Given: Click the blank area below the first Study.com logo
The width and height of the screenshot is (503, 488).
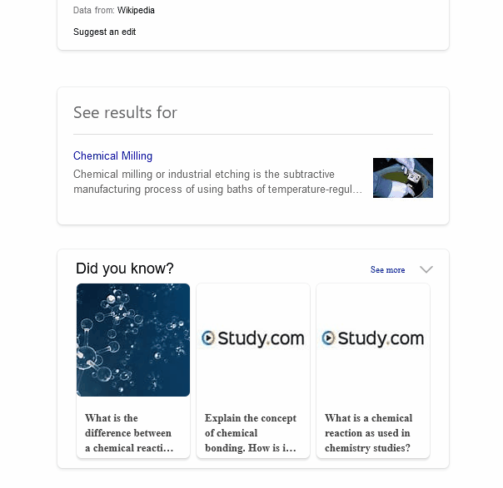Looking at the screenshot, I should pyautogui.click(x=252, y=378).
